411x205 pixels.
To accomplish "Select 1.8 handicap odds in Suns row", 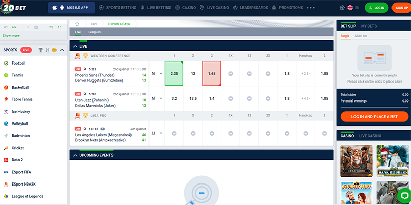I will point(287,73).
